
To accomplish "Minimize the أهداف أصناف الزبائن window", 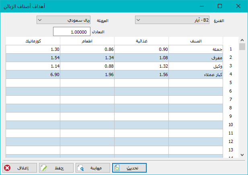I will 202,6.
